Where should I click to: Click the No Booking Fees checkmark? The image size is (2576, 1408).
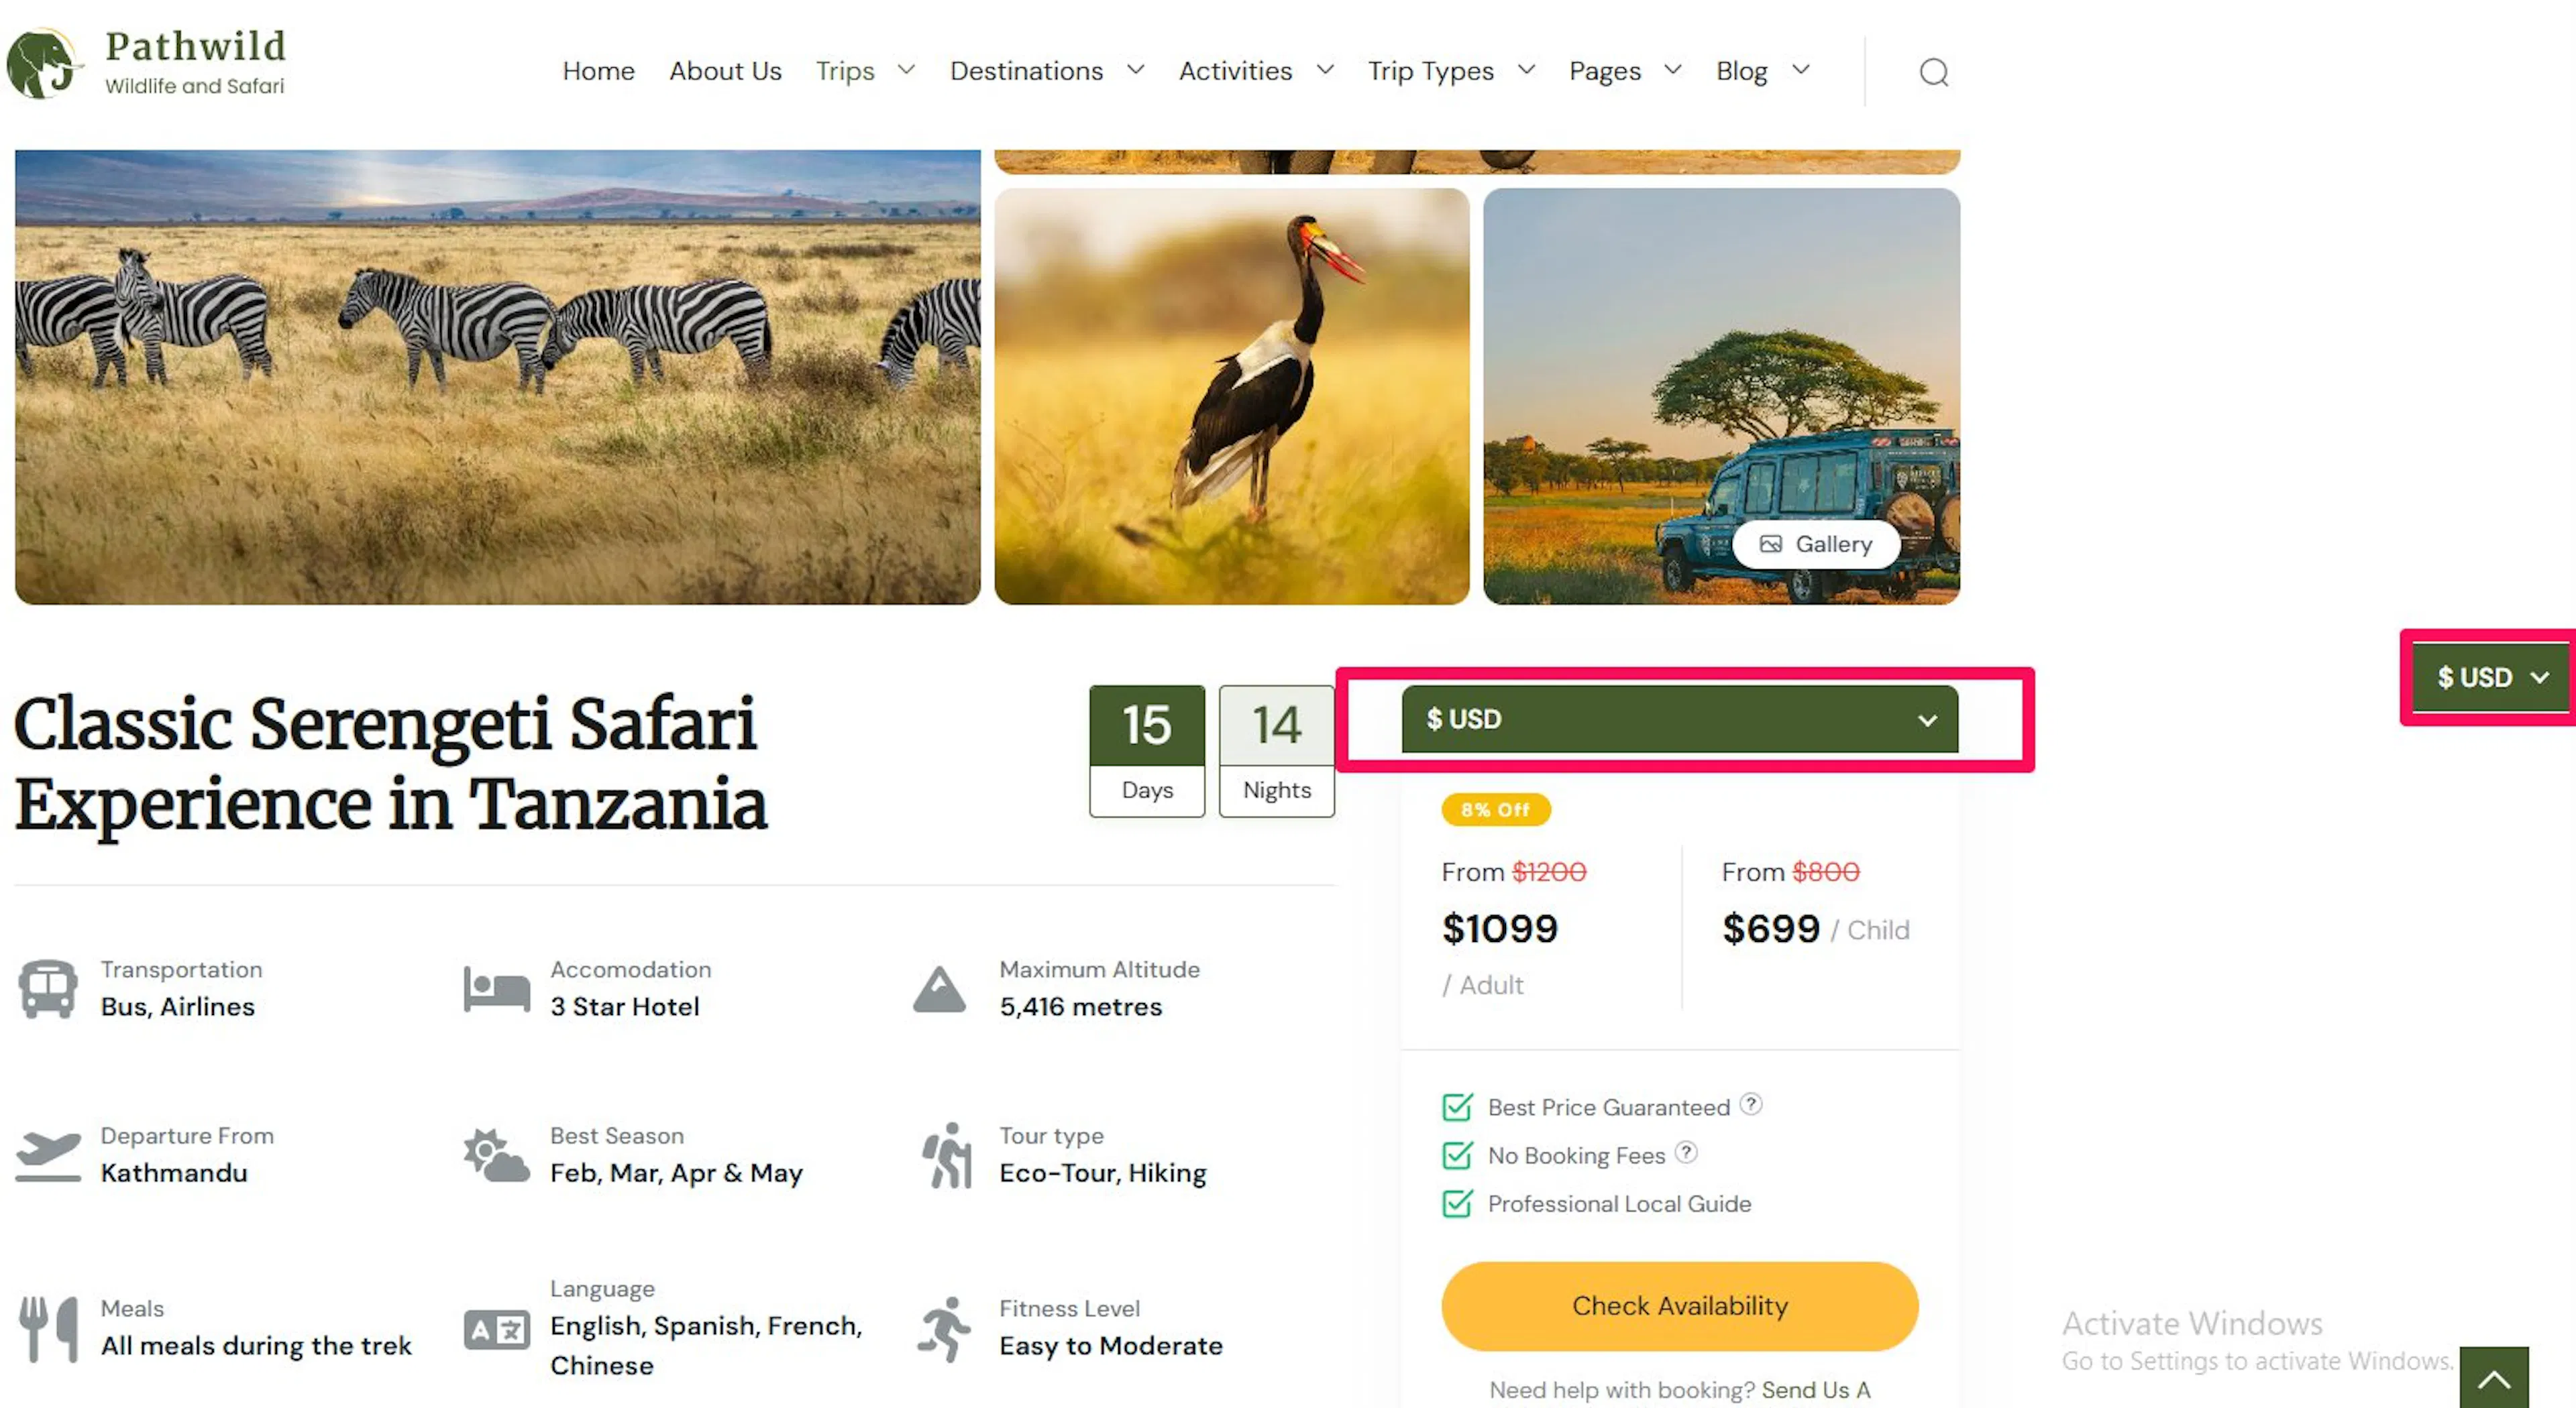click(1457, 1154)
